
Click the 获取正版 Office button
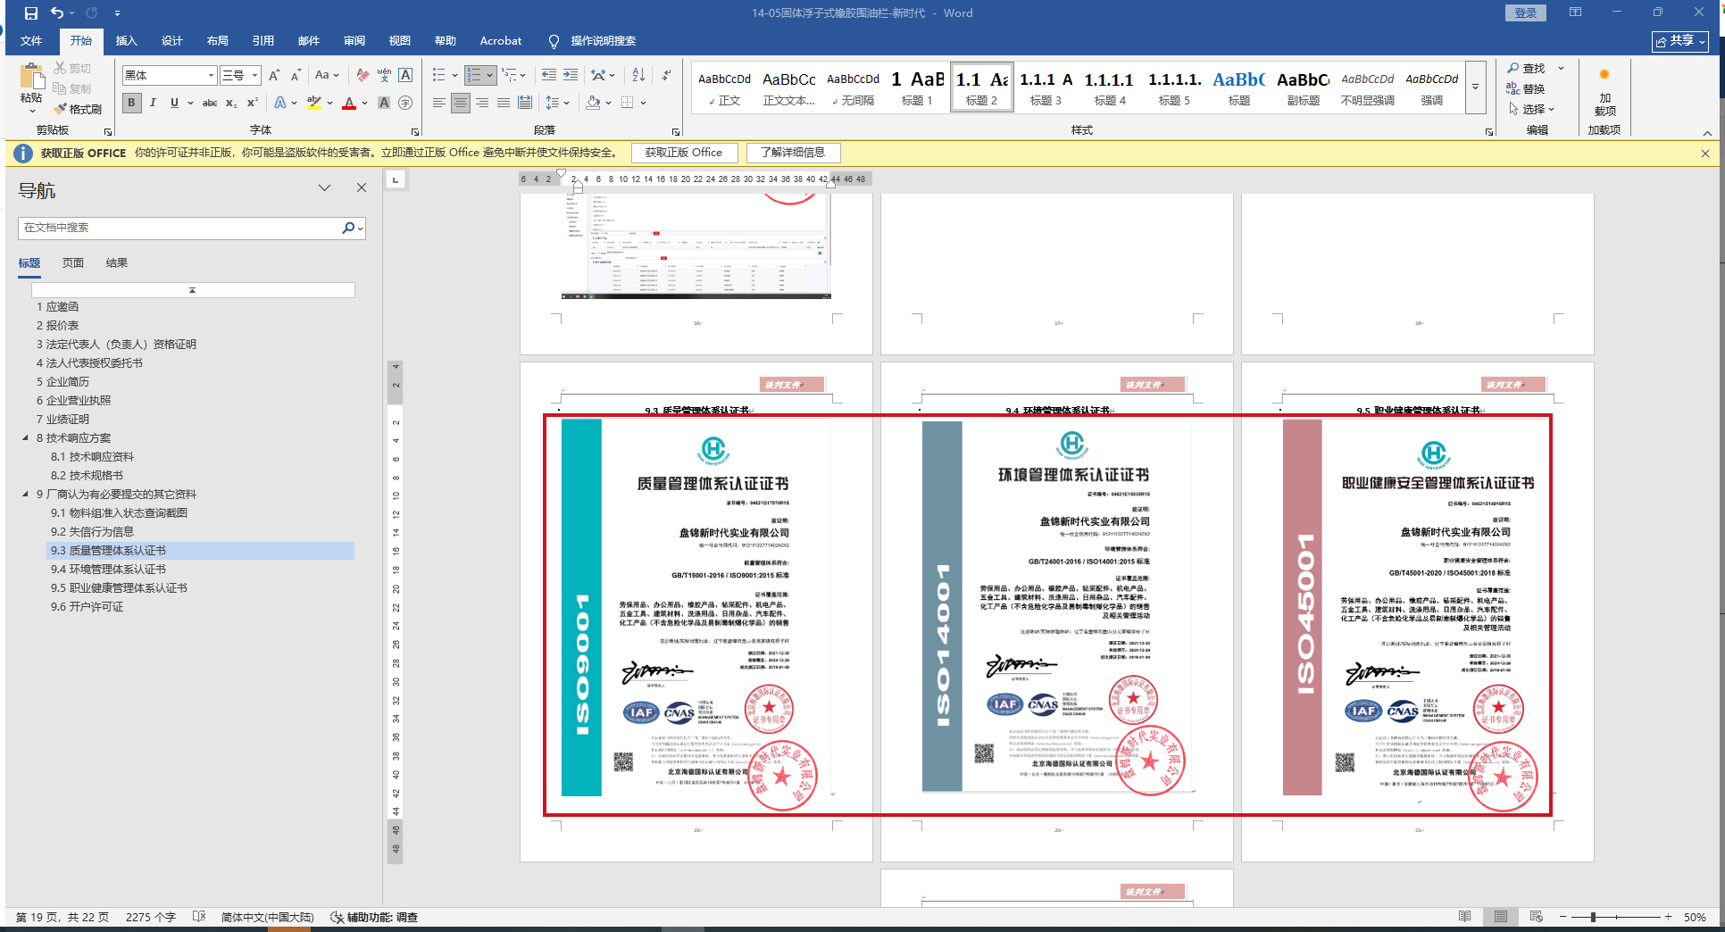tap(684, 153)
